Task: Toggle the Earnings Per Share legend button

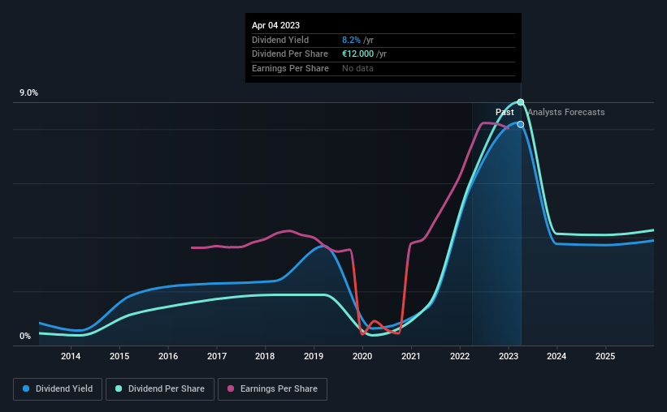Action: 272,389
